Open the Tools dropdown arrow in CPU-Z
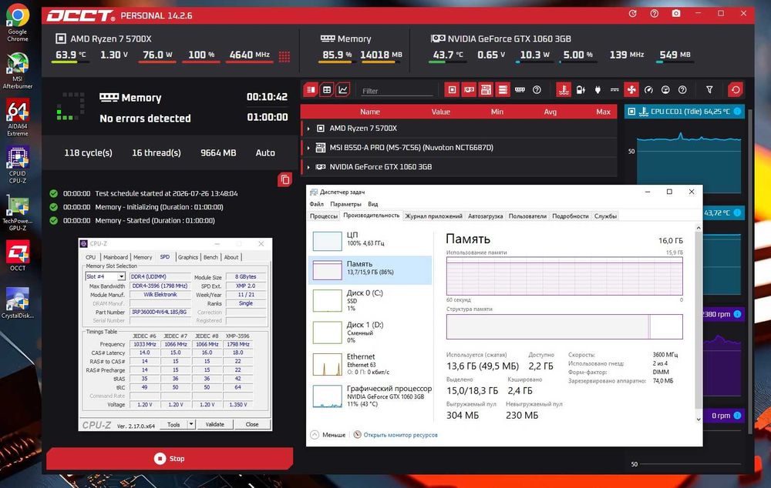 coord(191,424)
